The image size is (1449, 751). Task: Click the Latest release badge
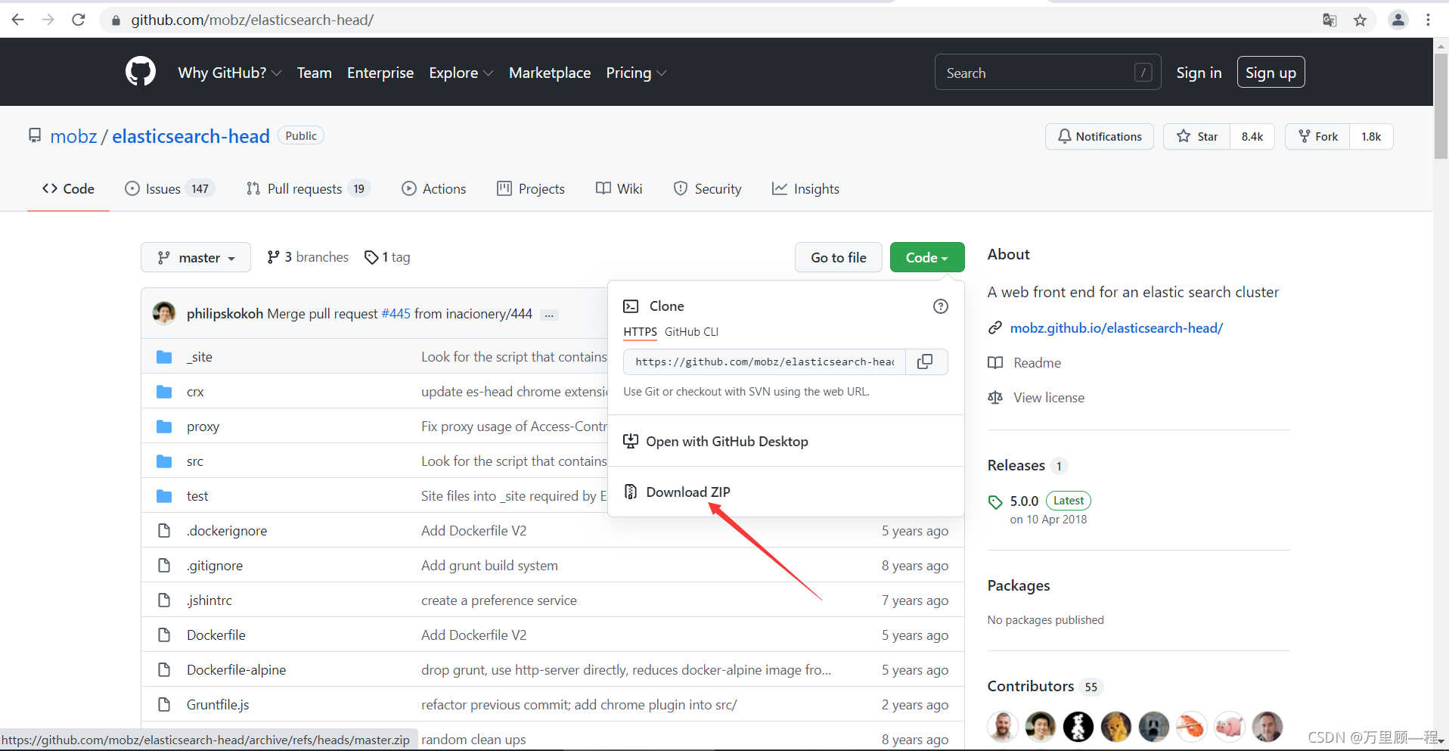tap(1069, 501)
